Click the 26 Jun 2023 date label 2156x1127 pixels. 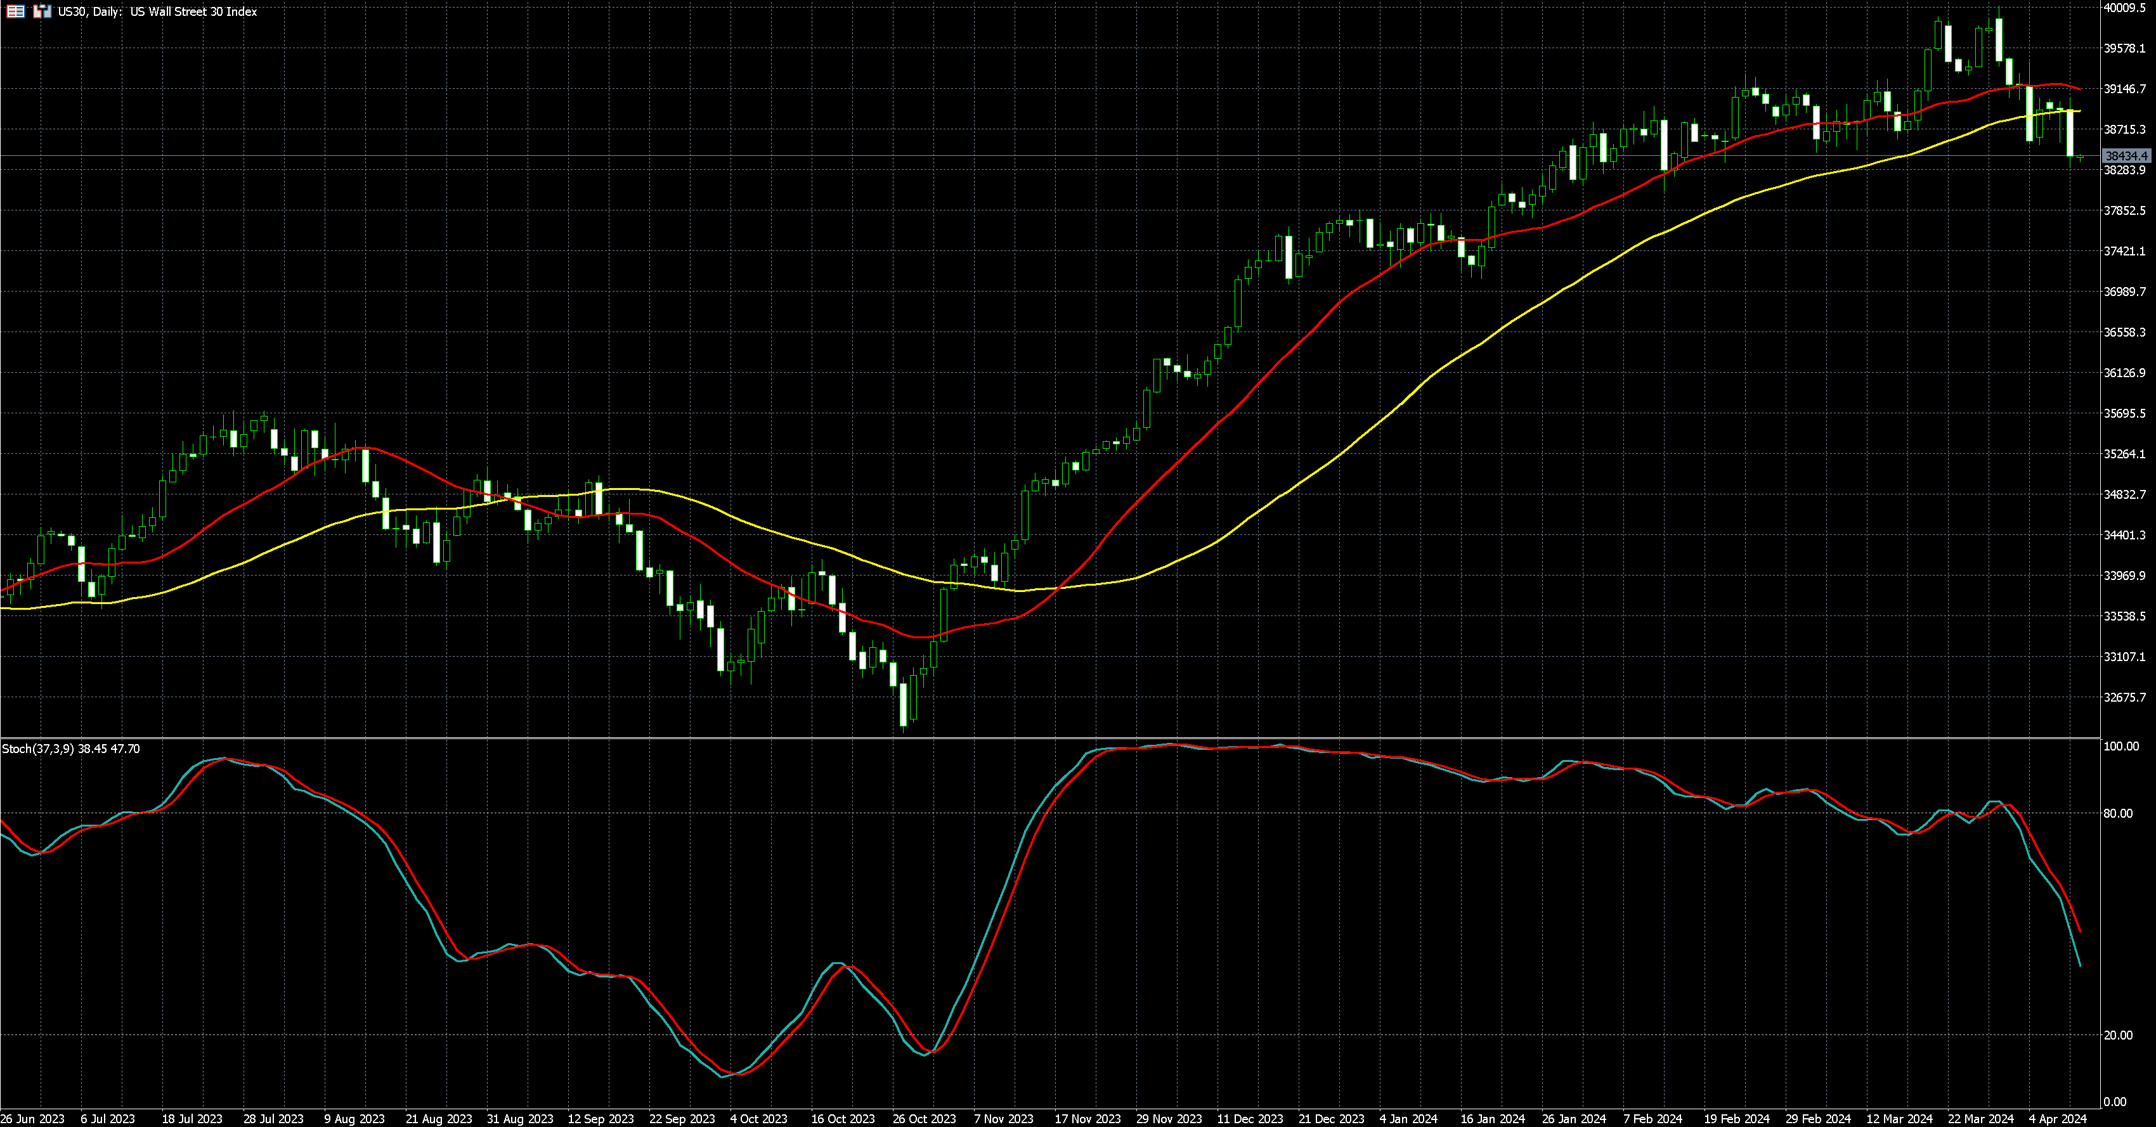point(32,1119)
